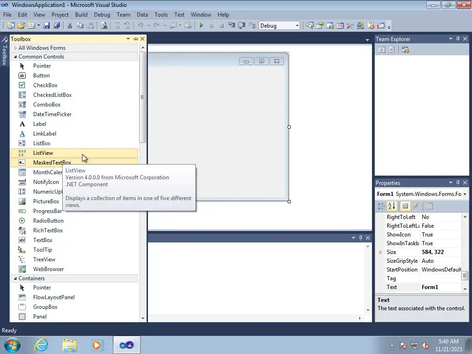Click the Properties grid scrollbar thumb
Screen dimensions: 472x354
click(x=465, y=276)
